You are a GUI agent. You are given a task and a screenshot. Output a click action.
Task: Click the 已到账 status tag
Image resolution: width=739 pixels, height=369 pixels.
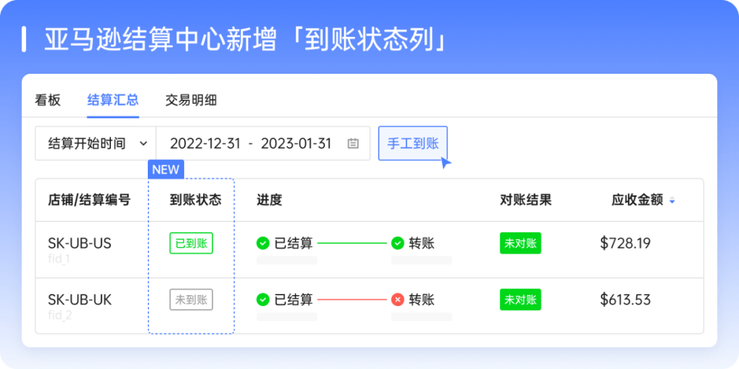pos(191,243)
